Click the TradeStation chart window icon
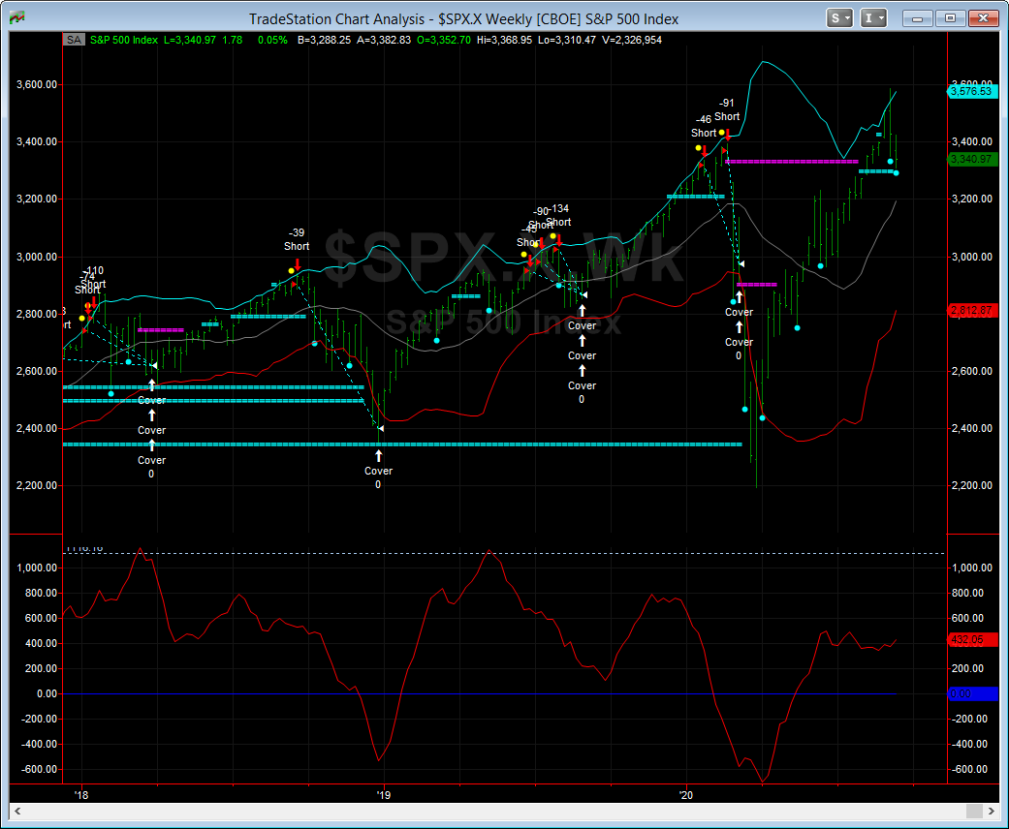Viewport: 1009px width, 829px height. 16,18
